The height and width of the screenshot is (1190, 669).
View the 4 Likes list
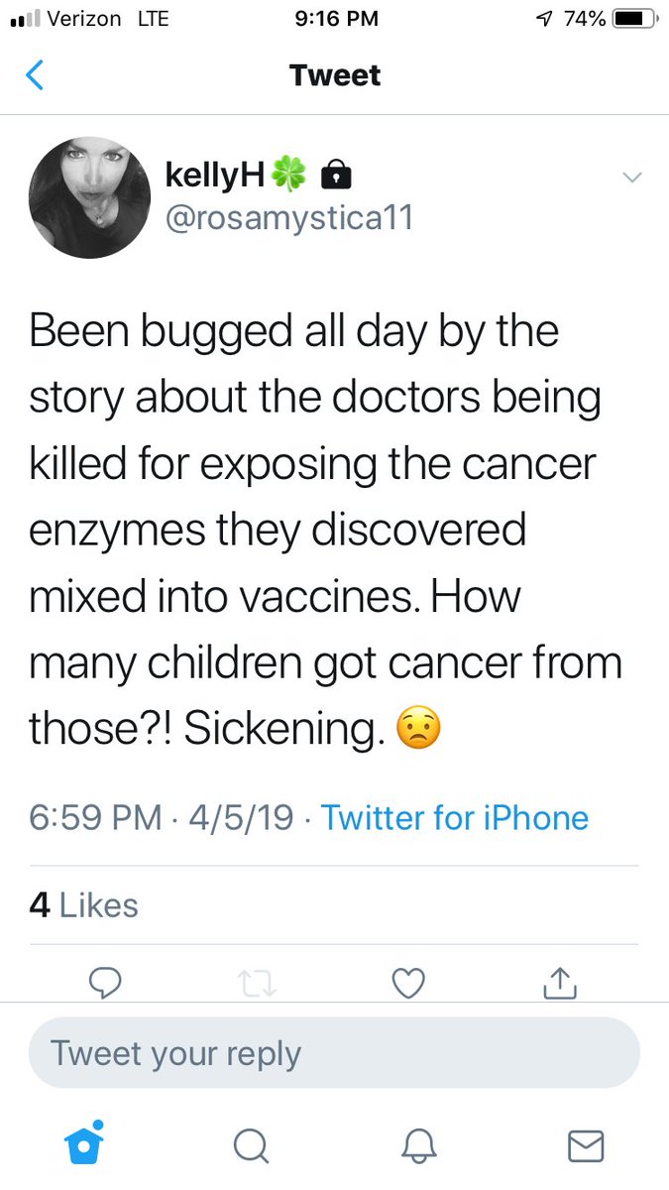84,905
